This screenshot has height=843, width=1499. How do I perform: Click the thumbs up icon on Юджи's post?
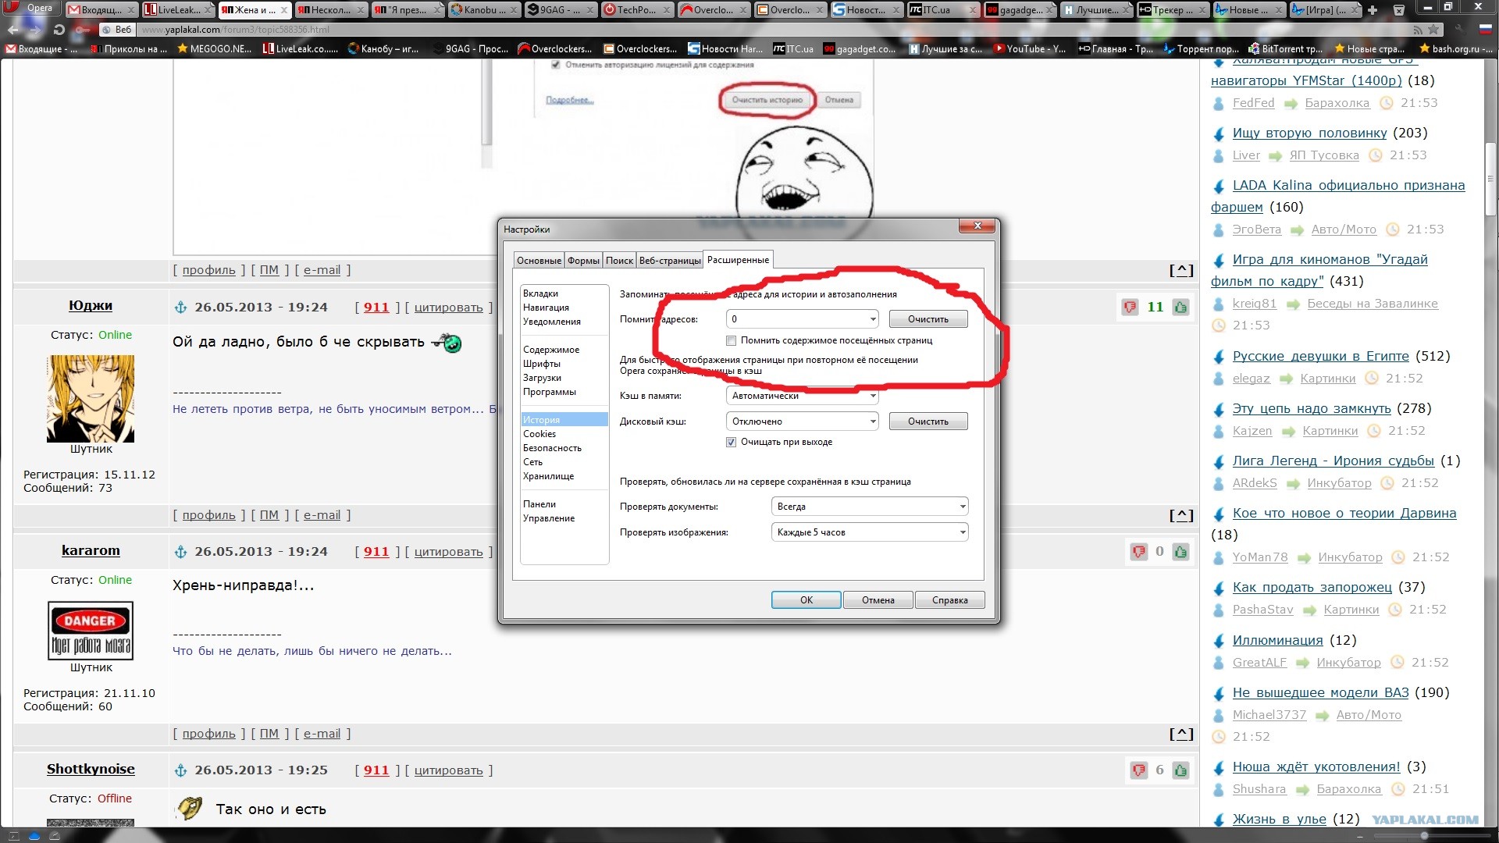tap(1180, 308)
